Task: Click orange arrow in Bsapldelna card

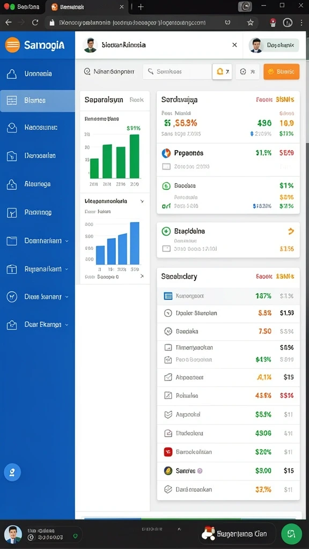Action: pos(290,231)
